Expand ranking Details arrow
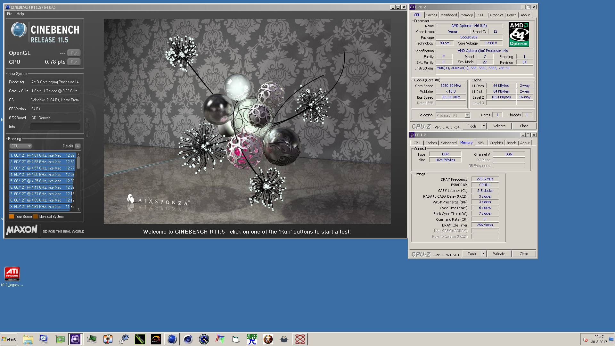Image resolution: width=615 pixels, height=346 pixels. (x=78, y=146)
